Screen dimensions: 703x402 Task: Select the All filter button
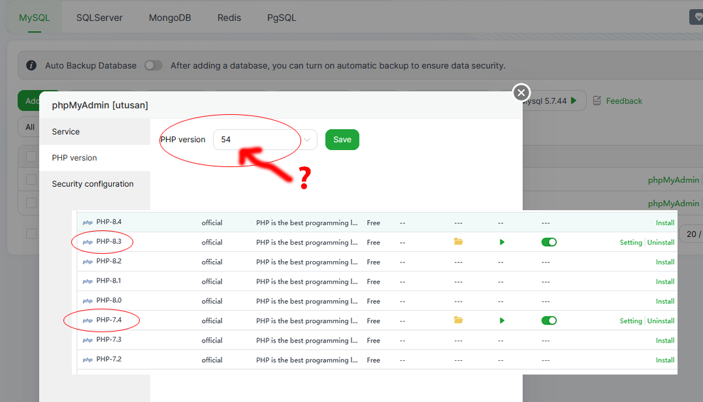29,127
